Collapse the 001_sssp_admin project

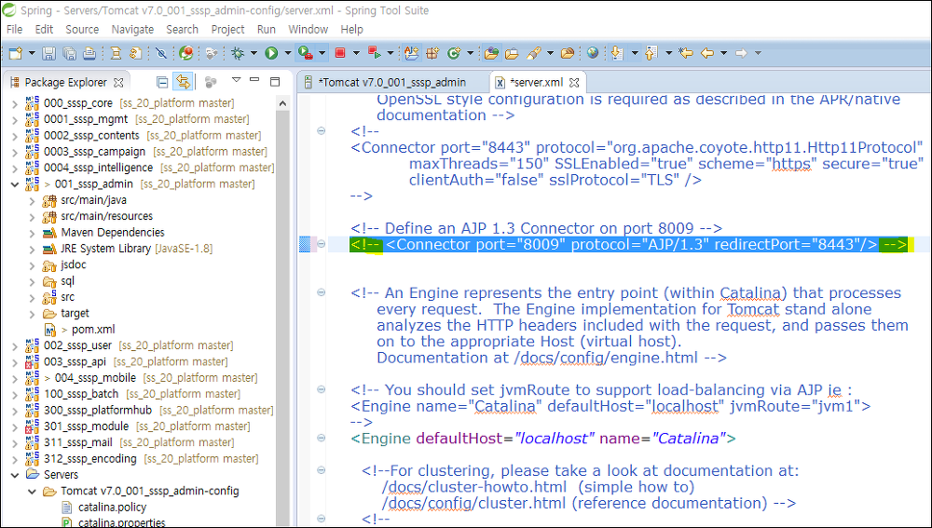point(15,184)
